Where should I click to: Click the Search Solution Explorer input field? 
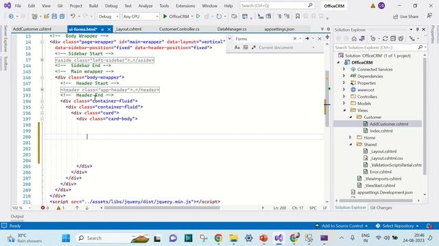pos(376,47)
